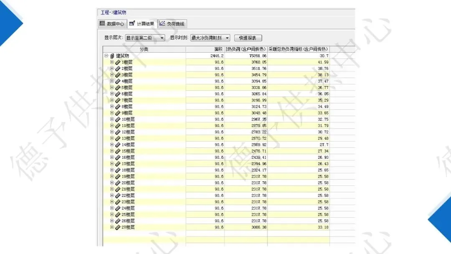The image size is (451, 254).
Task: Click heat index value 33.18
Action: click(323, 227)
